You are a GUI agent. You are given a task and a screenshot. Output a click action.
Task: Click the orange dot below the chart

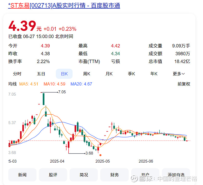point(100,155)
